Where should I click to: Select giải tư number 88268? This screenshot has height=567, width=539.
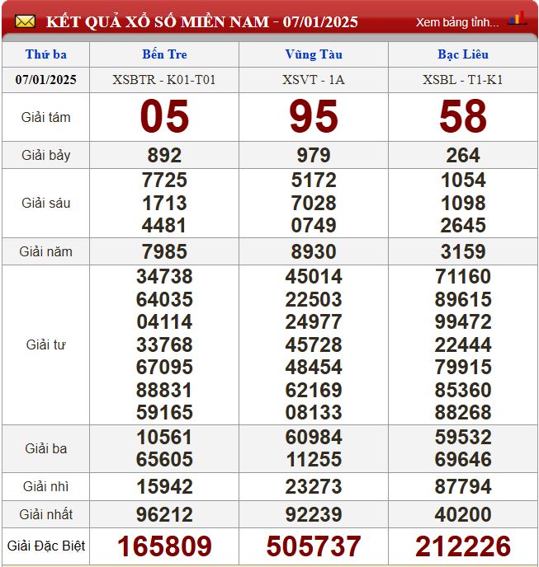tap(463, 412)
